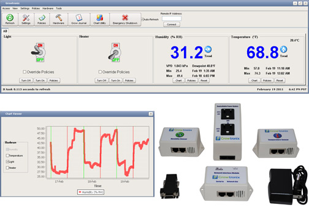This screenshot has width=309, height=221.
Task: Open the Hardware hammer icon
Action: [x=58, y=20]
